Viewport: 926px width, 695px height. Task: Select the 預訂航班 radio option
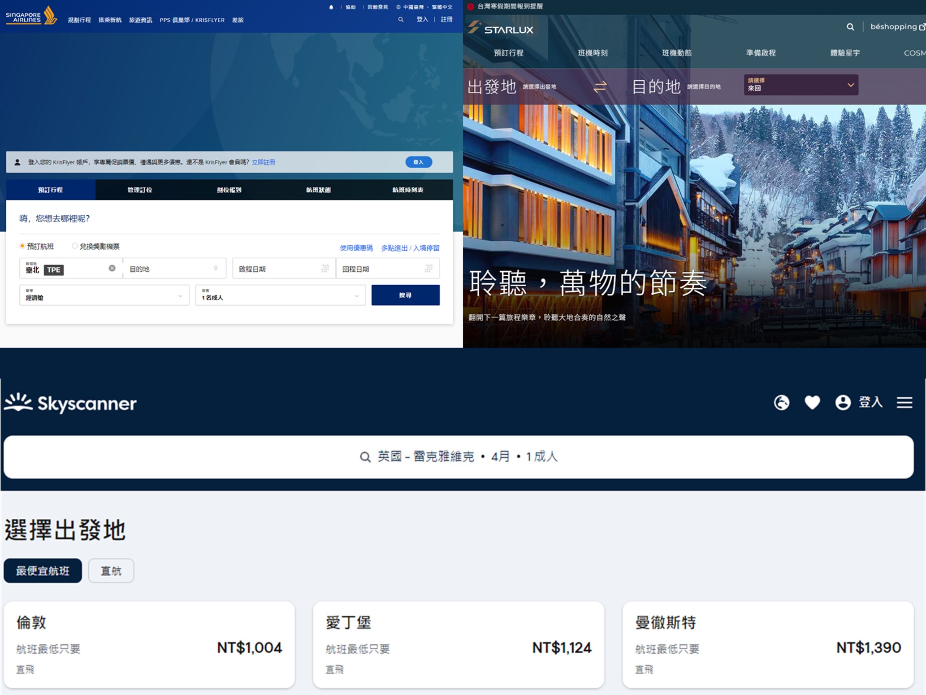click(x=22, y=246)
